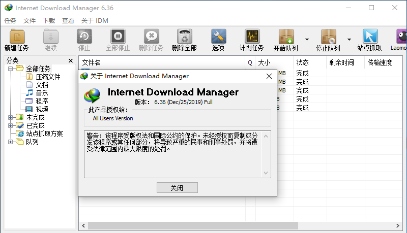This screenshot has height=233, width=407.
Task: Open the 任务 menu
Action: 10,21
